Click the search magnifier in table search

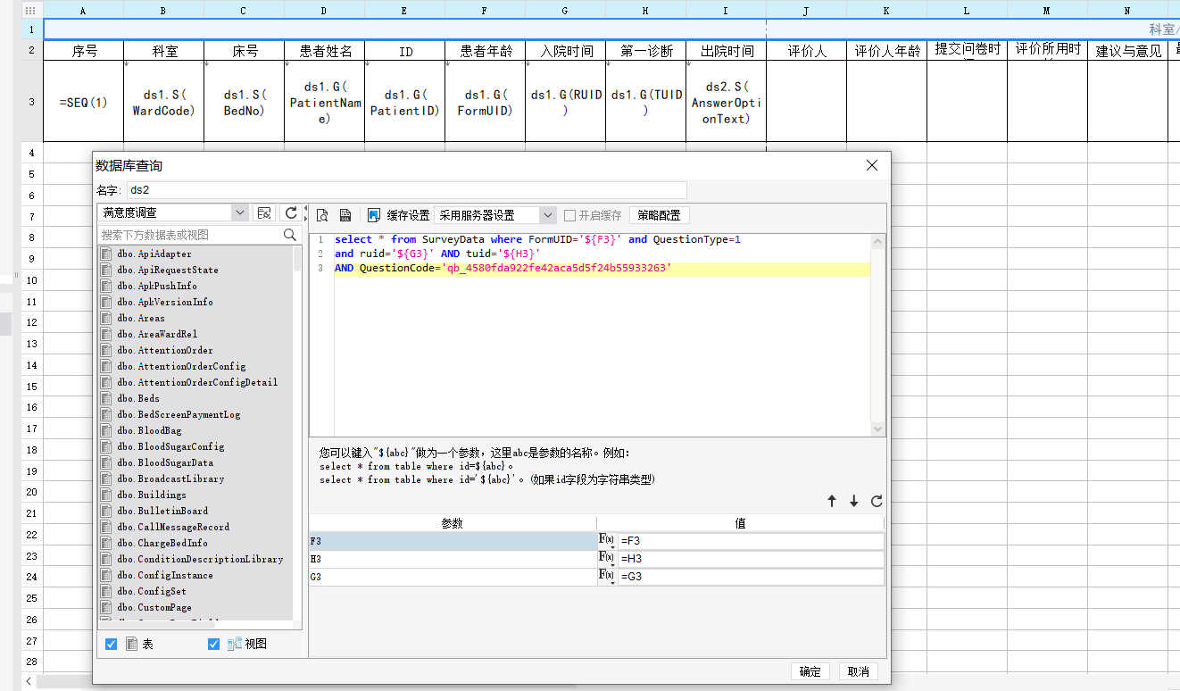290,235
